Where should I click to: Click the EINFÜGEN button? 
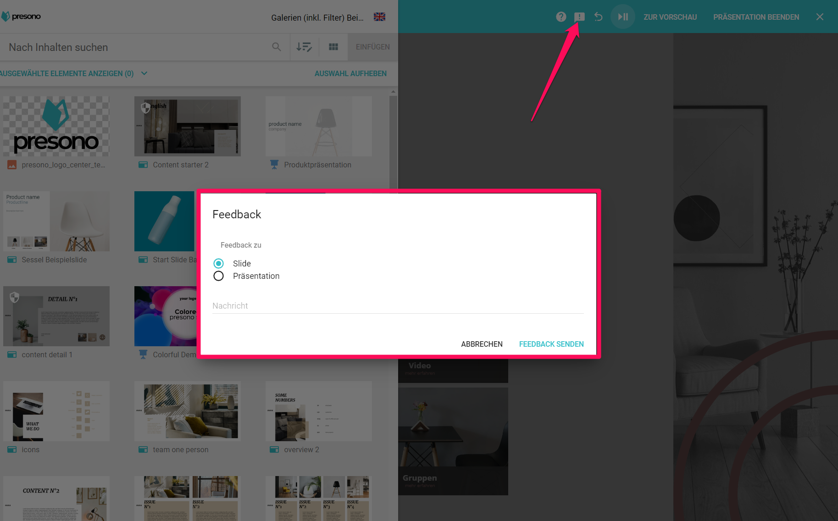click(x=372, y=47)
